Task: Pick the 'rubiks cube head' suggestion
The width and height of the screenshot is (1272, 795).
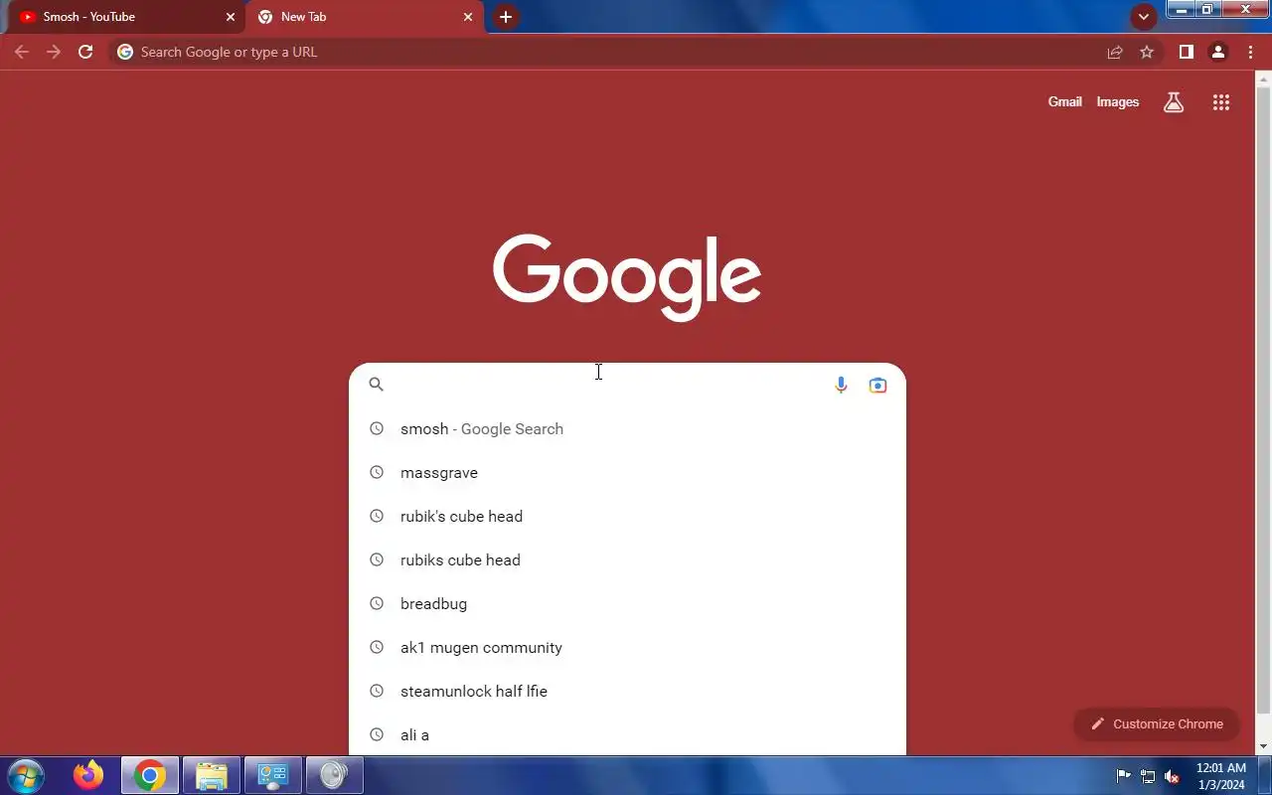Action: pyautogui.click(x=627, y=559)
